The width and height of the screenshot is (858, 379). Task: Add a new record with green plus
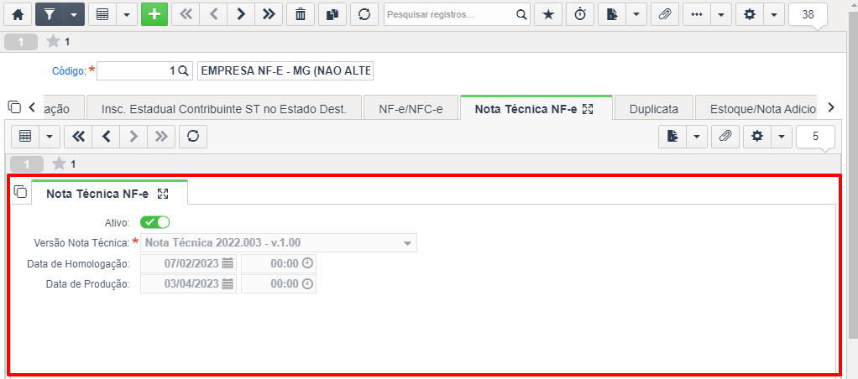click(x=154, y=15)
